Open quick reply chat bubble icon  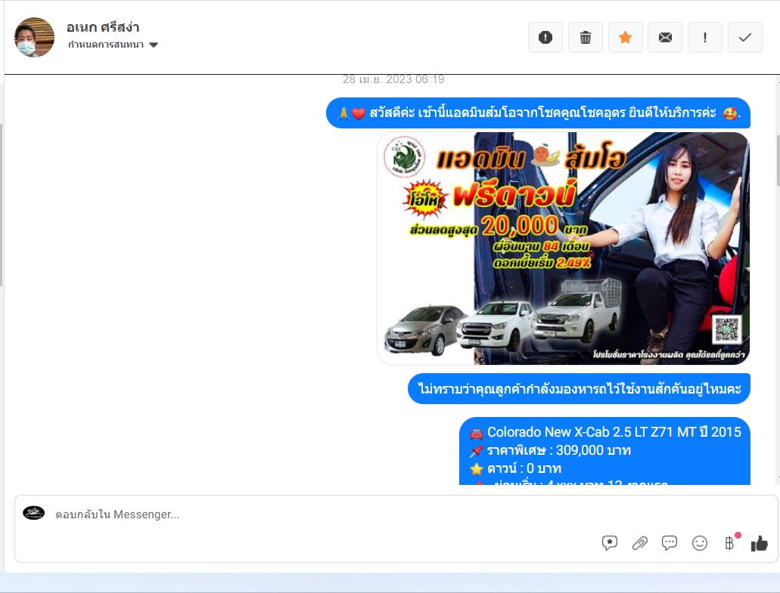click(x=670, y=543)
